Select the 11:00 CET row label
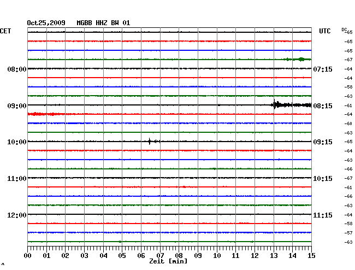Image resolution: width=355 pixels, height=270 pixels. (x=17, y=179)
